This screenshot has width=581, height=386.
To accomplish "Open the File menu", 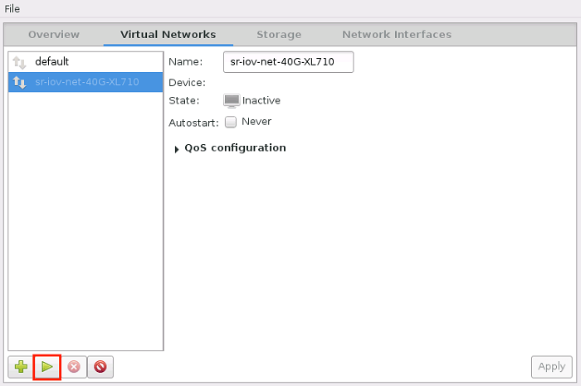I will tap(12, 8).
